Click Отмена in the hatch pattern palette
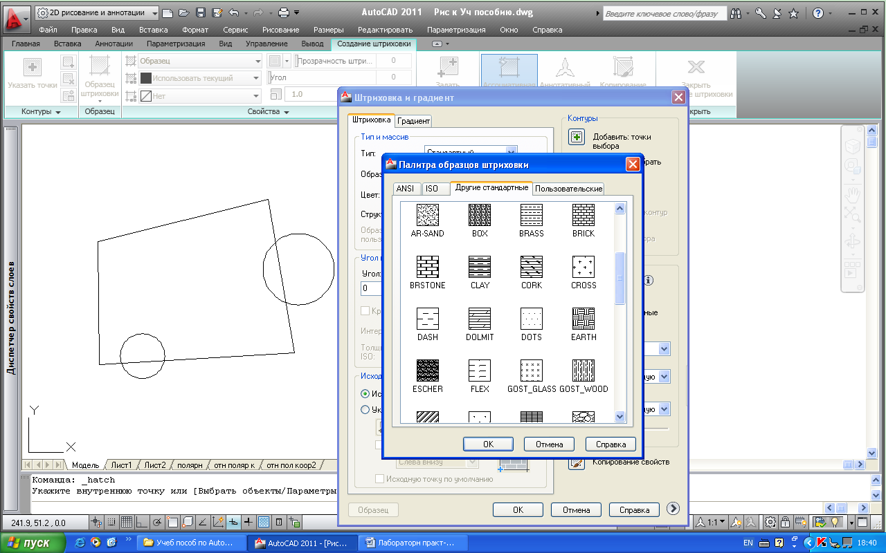Viewport: 886px width, 553px height. pos(550,444)
